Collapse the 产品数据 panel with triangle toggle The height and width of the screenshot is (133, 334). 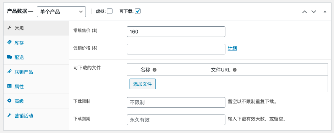[x=325, y=11]
